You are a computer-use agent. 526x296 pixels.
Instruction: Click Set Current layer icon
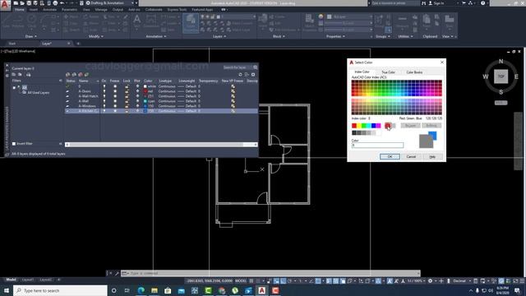click(x=86, y=75)
